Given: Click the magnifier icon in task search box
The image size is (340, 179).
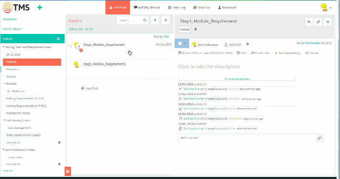Looking at the screenshot, I should 145,20.
